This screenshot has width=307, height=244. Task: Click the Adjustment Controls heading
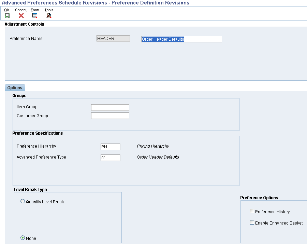pyautogui.click(x=24, y=24)
